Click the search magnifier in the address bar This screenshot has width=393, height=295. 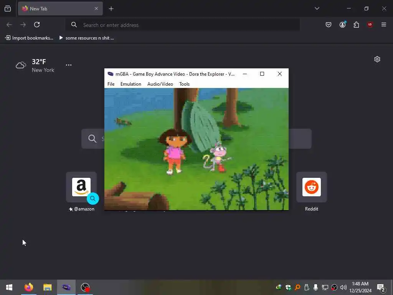tap(74, 25)
